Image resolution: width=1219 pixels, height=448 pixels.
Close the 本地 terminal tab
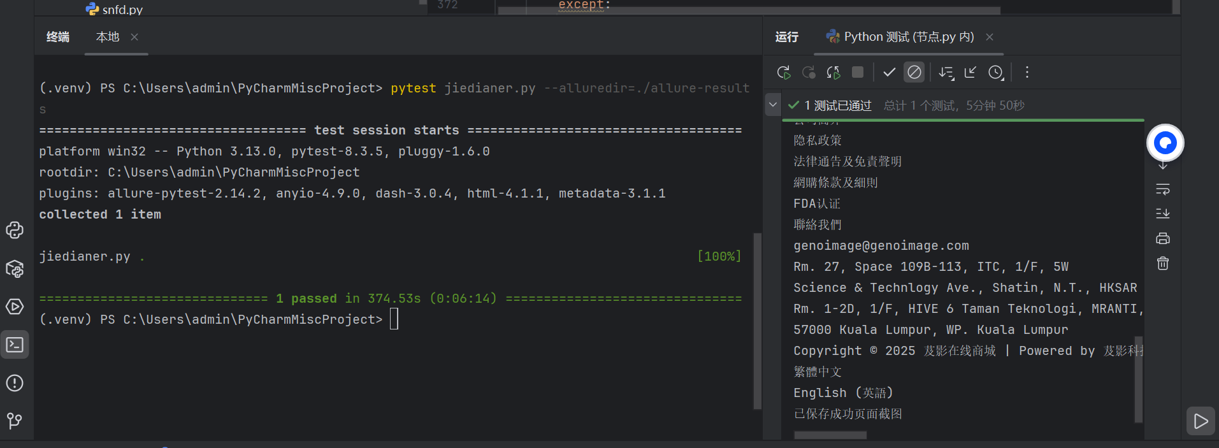point(134,37)
